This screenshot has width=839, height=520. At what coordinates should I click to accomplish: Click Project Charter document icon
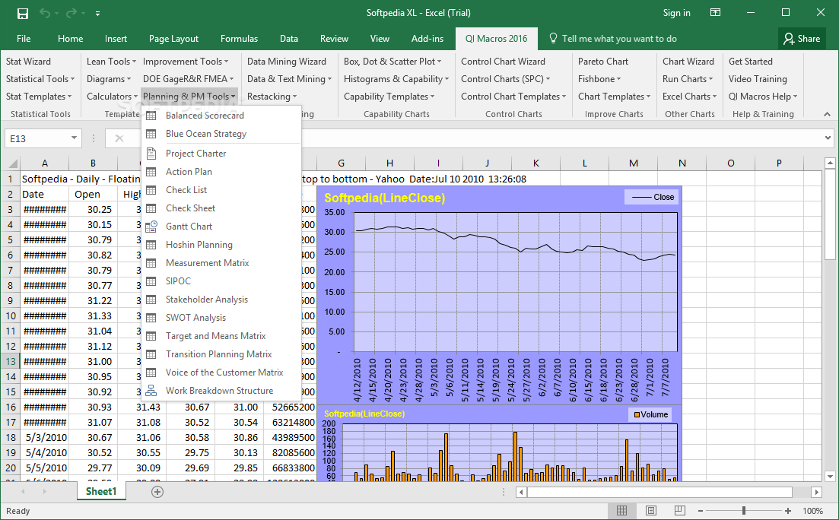click(151, 154)
